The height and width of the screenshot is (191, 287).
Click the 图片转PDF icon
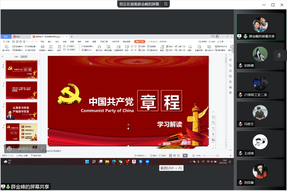209,48
